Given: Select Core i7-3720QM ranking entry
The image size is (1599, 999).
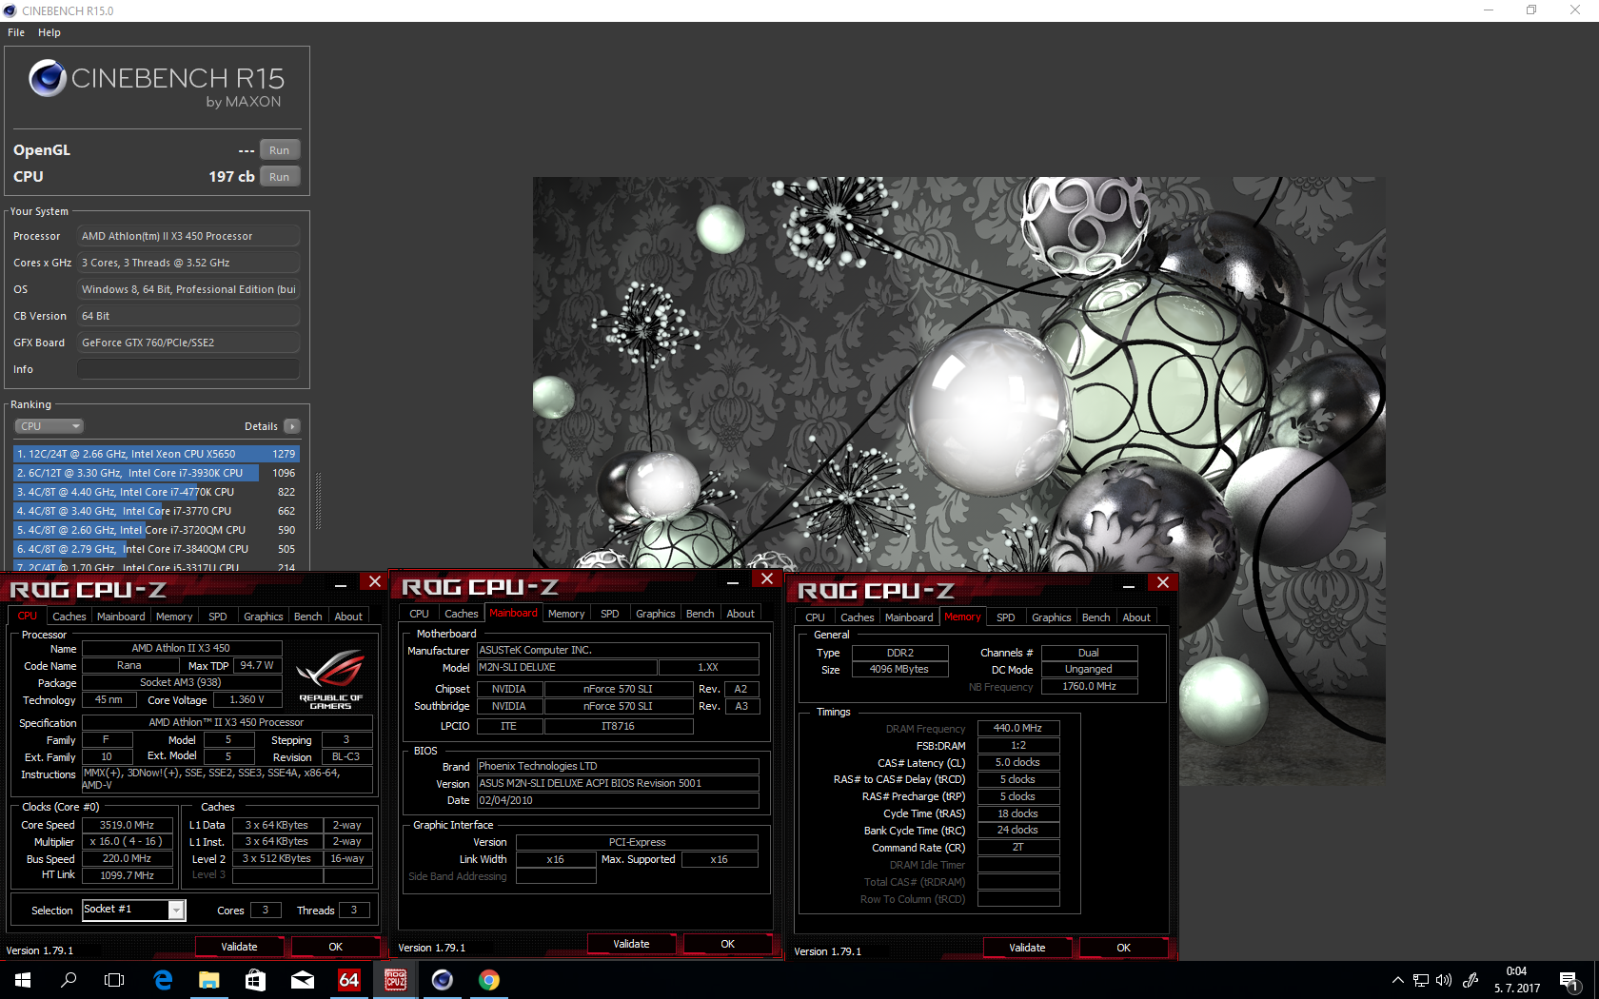Looking at the screenshot, I should pyautogui.click(x=156, y=530).
